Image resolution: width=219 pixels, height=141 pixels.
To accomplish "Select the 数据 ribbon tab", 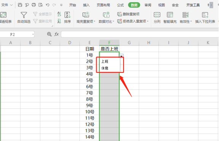I will tap(134, 5).
